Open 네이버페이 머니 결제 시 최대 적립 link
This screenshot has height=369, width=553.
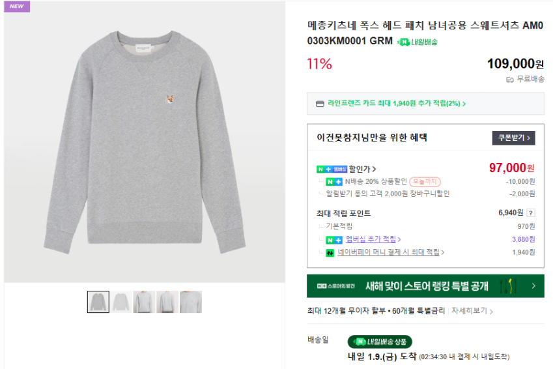391,252
